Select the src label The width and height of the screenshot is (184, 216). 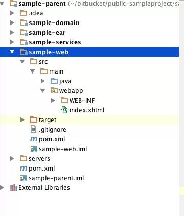(x=43, y=62)
